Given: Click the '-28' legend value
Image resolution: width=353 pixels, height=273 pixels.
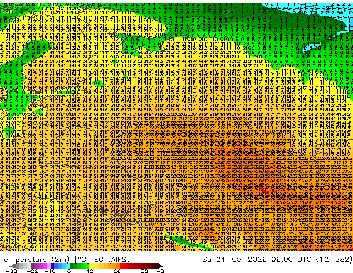Looking at the screenshot, I should [11, 271].
